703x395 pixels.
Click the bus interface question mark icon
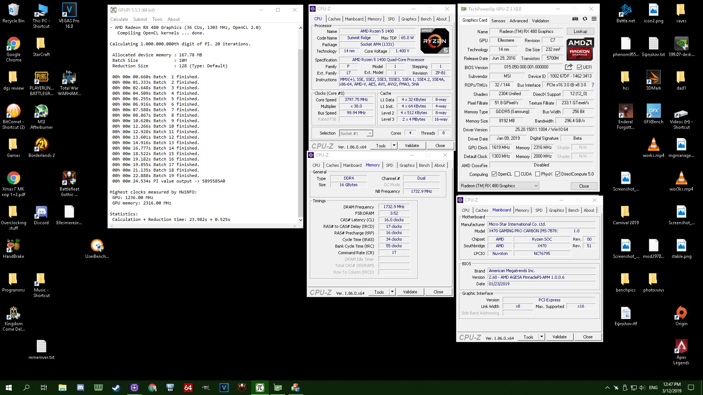pyautogui.click(x=592, y=85)
